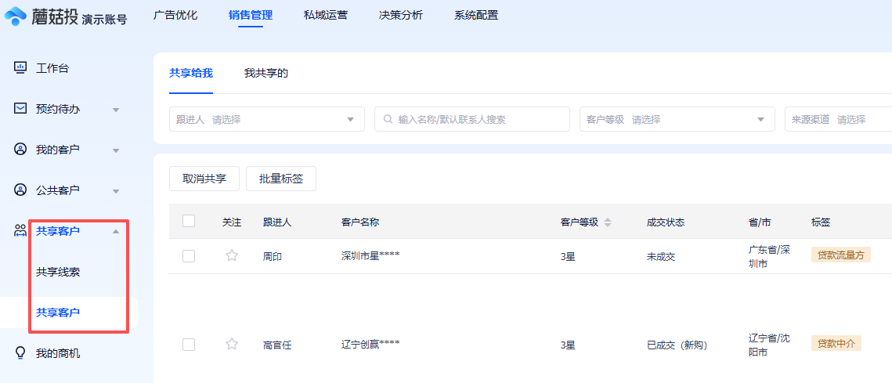Click the 批量标签 button
The image size is (892, 383).
tap(281, 179)
